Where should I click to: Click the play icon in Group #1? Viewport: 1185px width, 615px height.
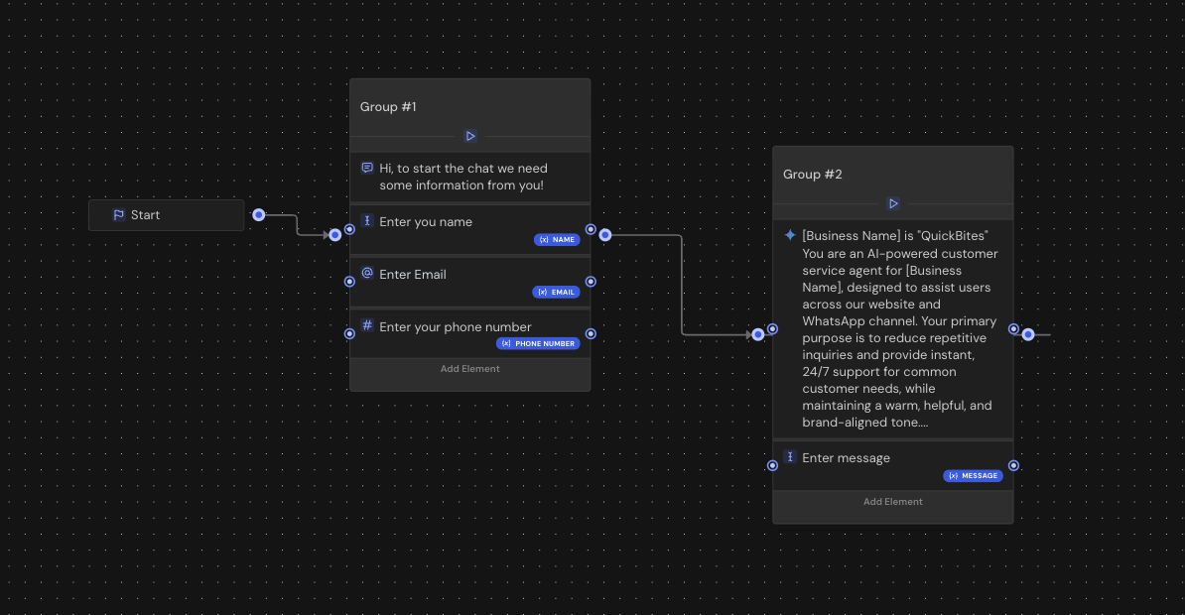coord(470,136)
